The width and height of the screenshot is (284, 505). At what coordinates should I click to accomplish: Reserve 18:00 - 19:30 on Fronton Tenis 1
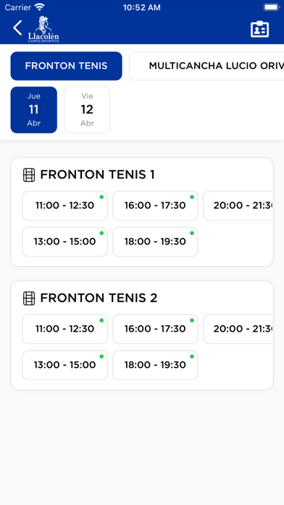(155, 242)
